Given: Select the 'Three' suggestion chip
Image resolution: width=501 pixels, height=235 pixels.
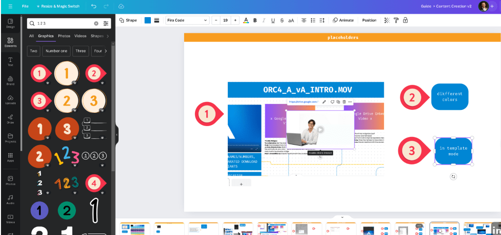Looking at the screenshot, I should [80, 51].
